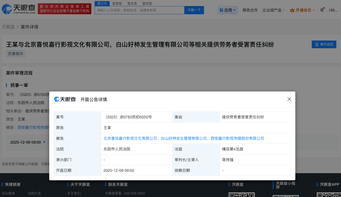Click the 天眼查小程序 QR code
The image size is (341, 197).
(x=286, y=196)
